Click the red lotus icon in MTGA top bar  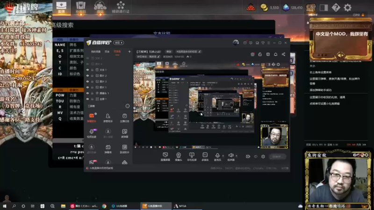(x=251, y=7)
